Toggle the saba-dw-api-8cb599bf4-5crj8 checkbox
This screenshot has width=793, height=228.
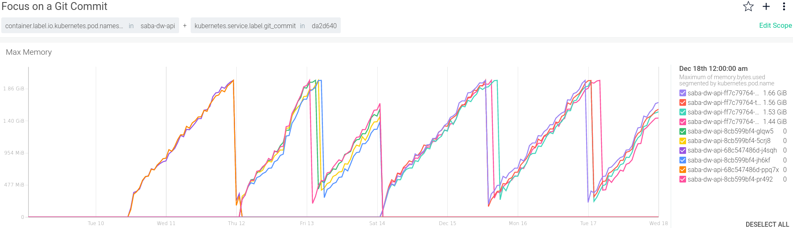[683, 141]
